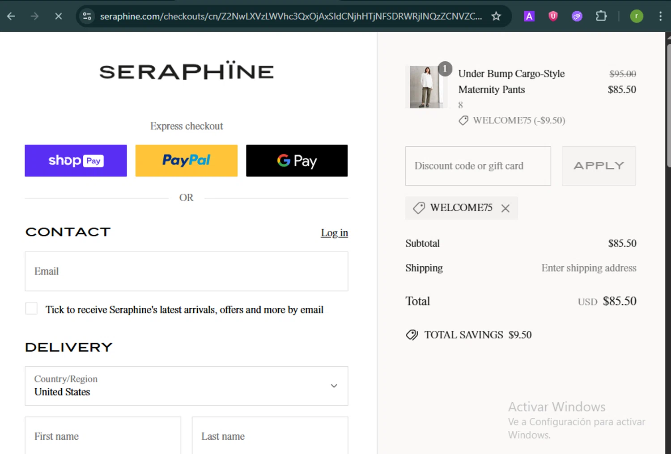671x454 pixels.
Task: Pay with Shop Pay
Action: click(x=76, y=161)
